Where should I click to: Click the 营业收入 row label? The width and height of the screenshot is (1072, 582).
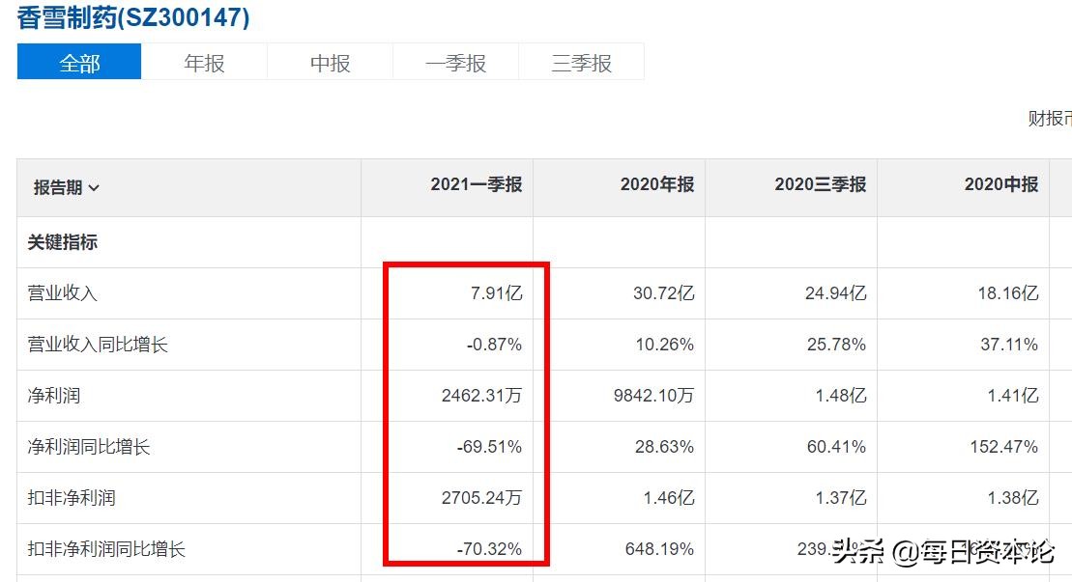click(x=63, y=293)
